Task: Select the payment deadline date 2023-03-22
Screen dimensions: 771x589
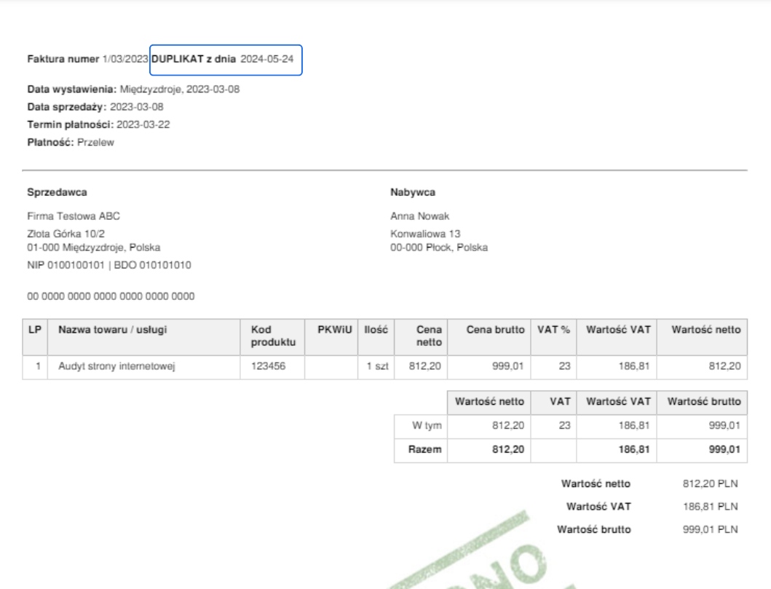Action: pos(143,125)
